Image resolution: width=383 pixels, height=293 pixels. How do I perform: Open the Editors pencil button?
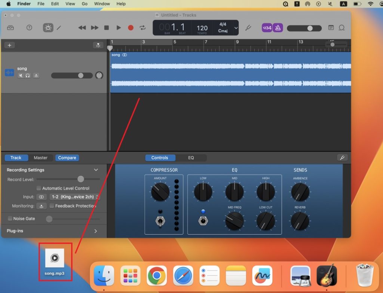tap(59, 28)
